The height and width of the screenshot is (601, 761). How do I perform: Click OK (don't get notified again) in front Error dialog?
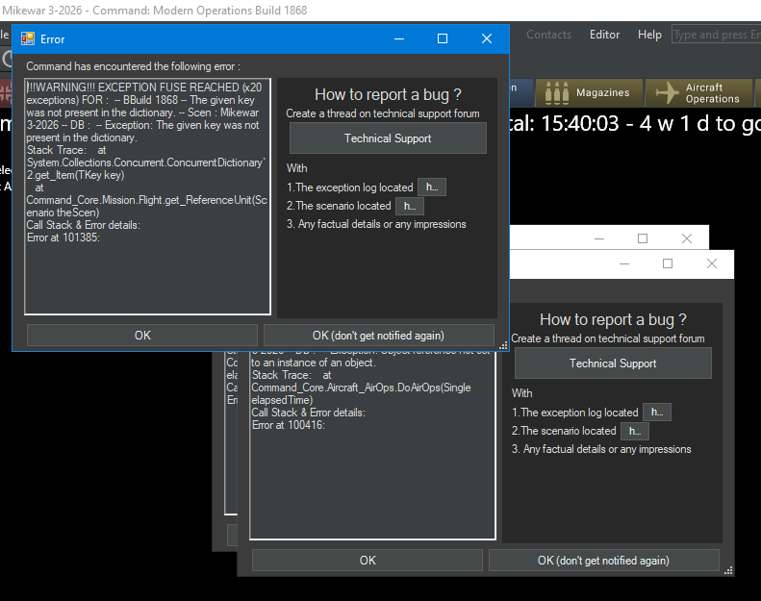378,336
